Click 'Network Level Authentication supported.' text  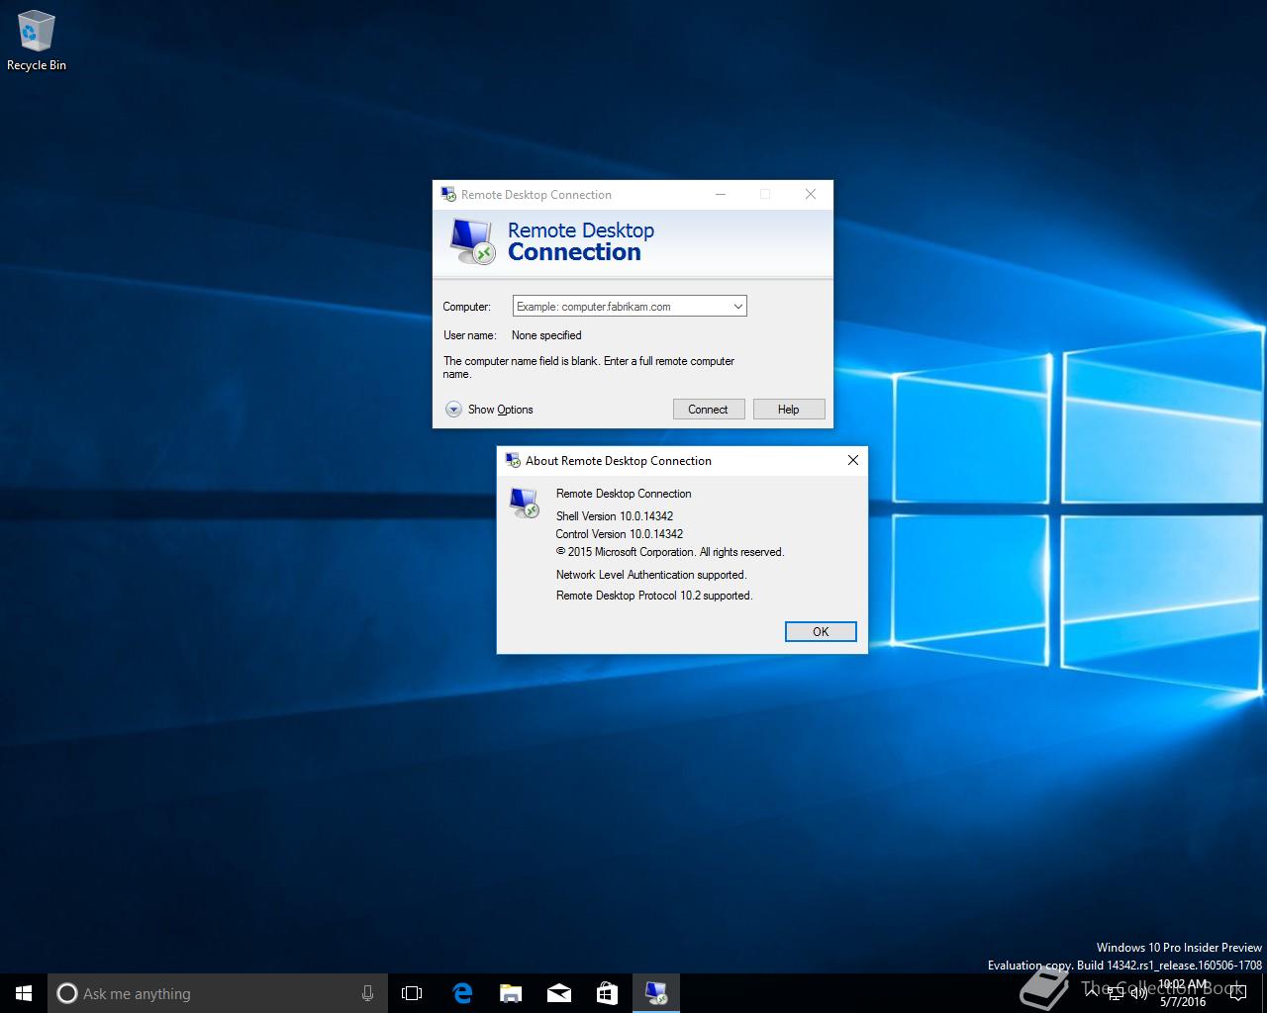(651, 574)
